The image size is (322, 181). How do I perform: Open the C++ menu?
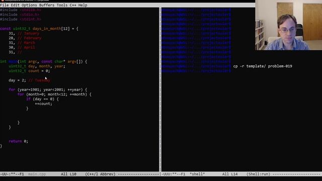tap(73, 5)
